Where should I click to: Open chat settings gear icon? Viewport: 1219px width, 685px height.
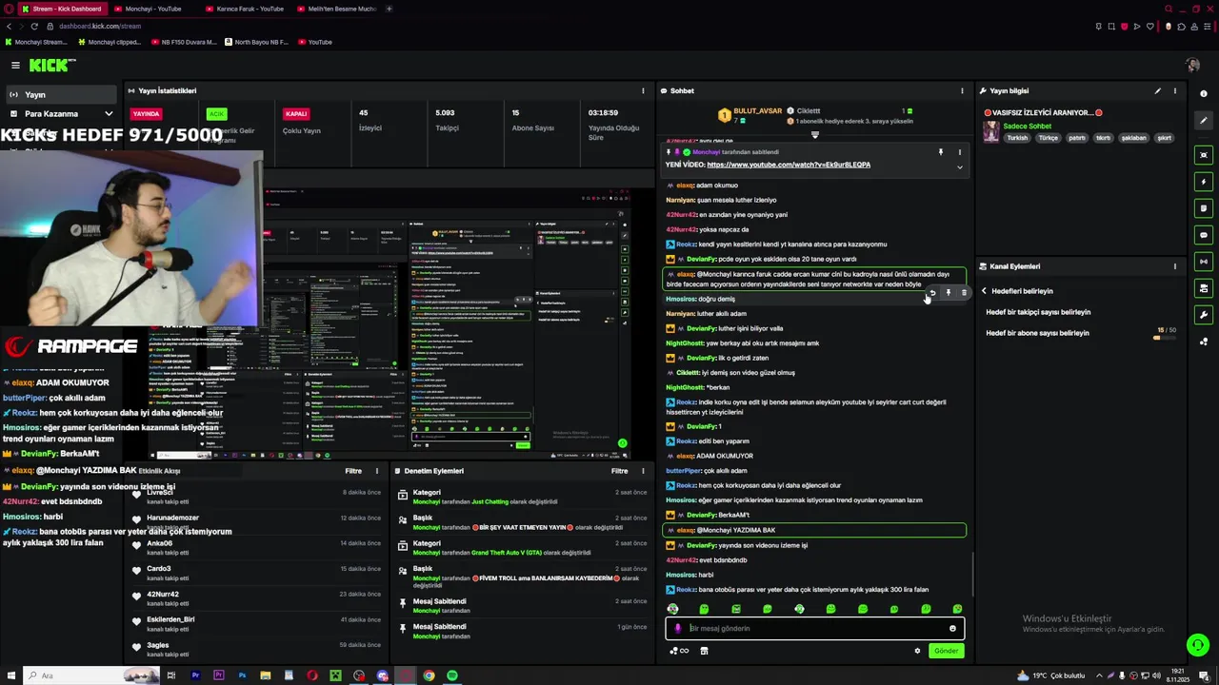pos(917,651)
